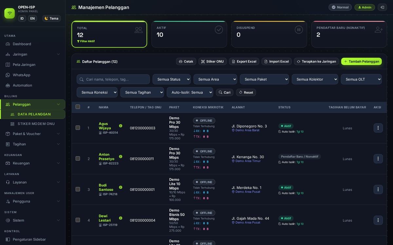Image resolution: width=393 pixels, height=245 pixels.
Task: Open the Semua OLT dropdown
Action: 361,79
